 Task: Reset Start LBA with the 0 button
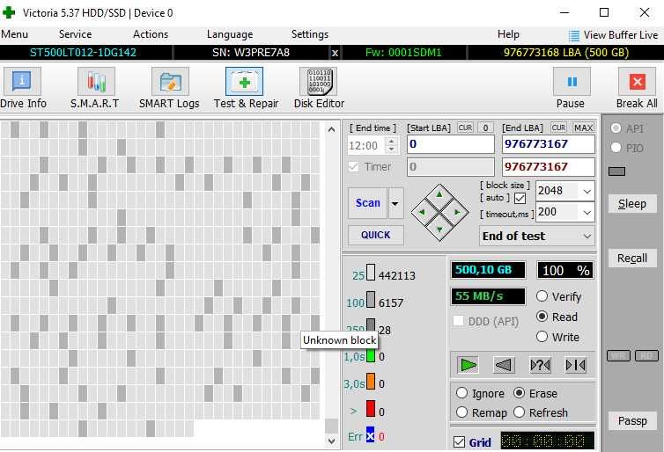pyautogui.click(x=486, y=128)
